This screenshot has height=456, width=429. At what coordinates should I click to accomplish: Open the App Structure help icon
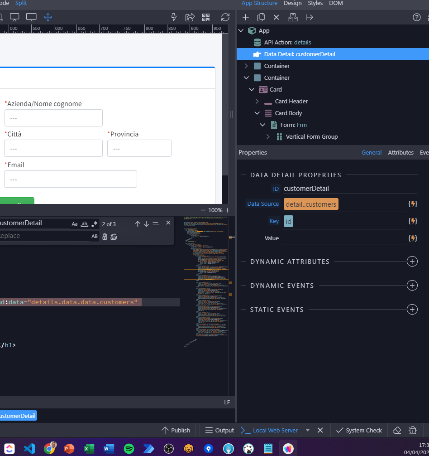point(416,17)
